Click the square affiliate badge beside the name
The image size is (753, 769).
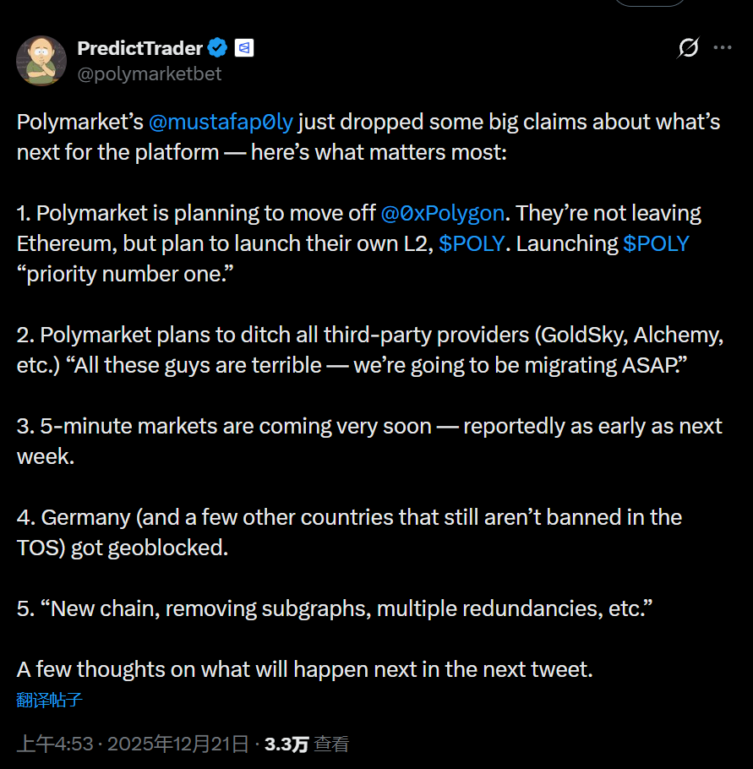244,48
